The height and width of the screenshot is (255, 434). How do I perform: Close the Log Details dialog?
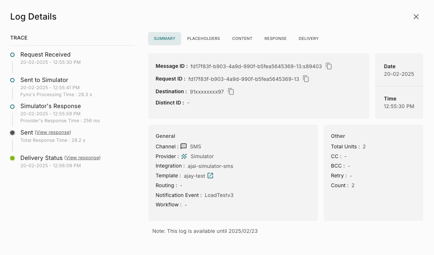(x=416, y=17)
